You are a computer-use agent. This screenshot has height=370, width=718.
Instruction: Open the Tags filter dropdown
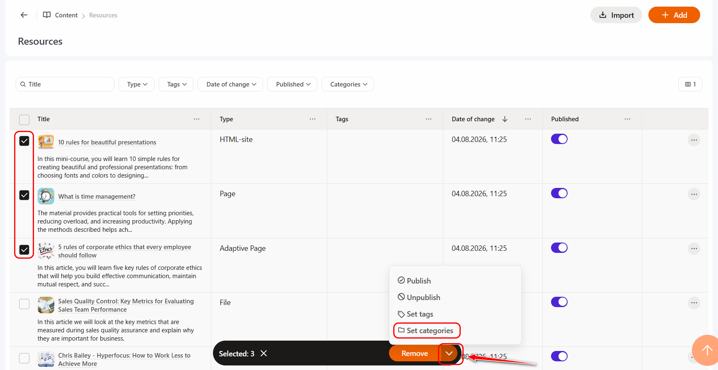point(176,84)
